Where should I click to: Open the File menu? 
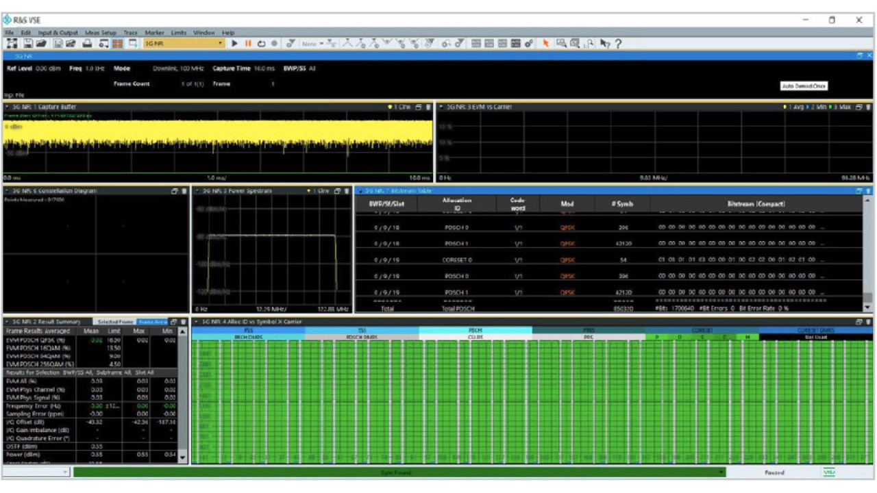coord(10,32)
